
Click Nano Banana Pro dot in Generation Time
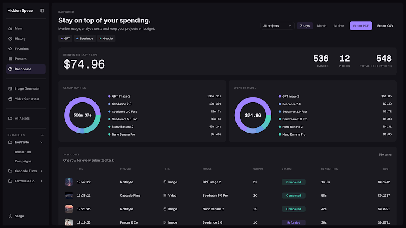[109, 134]
